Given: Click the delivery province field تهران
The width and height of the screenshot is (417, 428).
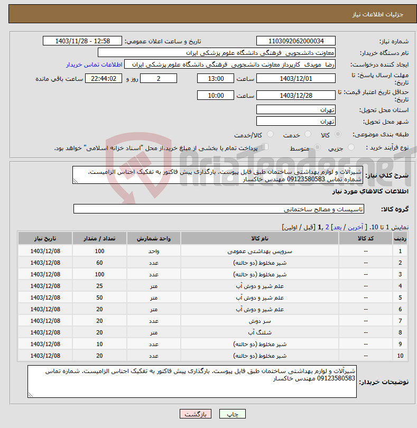Looking at the screenshot, I should tap(296, 110).
